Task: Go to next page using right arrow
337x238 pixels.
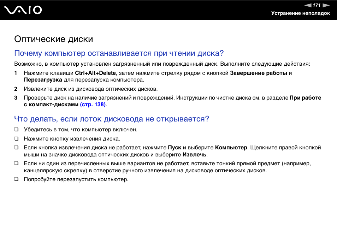Action: 326,5
